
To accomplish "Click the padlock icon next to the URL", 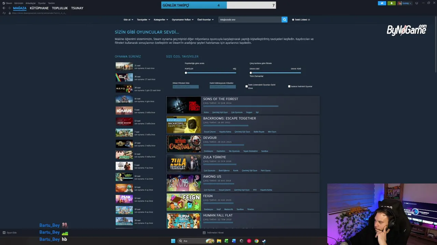I will click(10, 13).
